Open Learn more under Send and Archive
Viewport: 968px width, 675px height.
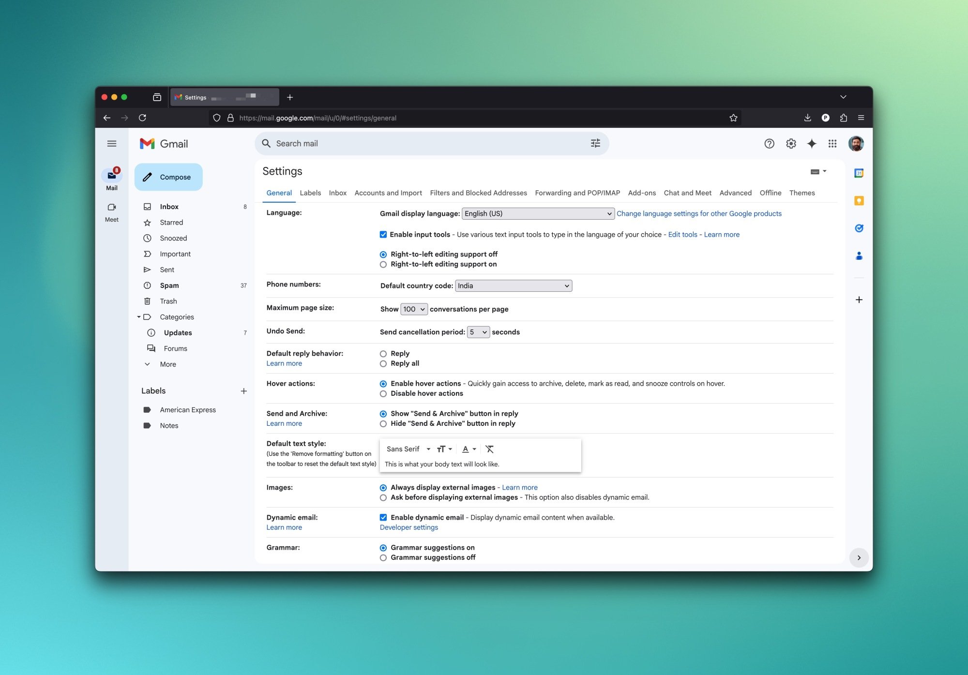click(x=284, y=423)
